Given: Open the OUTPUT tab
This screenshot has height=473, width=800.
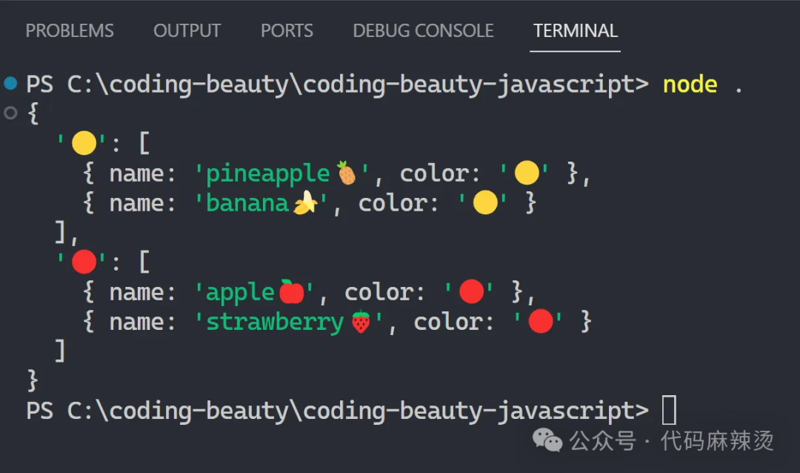Looking at the screenshot, I should [187, 31].
